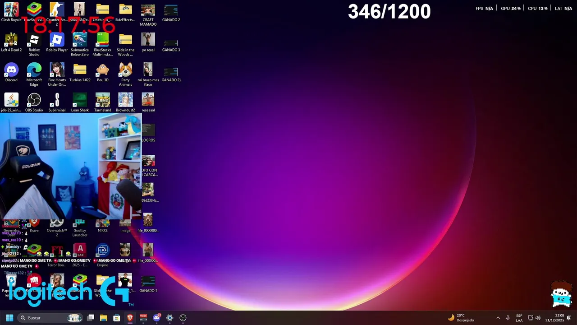Click the microphone icon in system tray
Image resolution: width=577 pixels, height=325 pixels.
508,318
